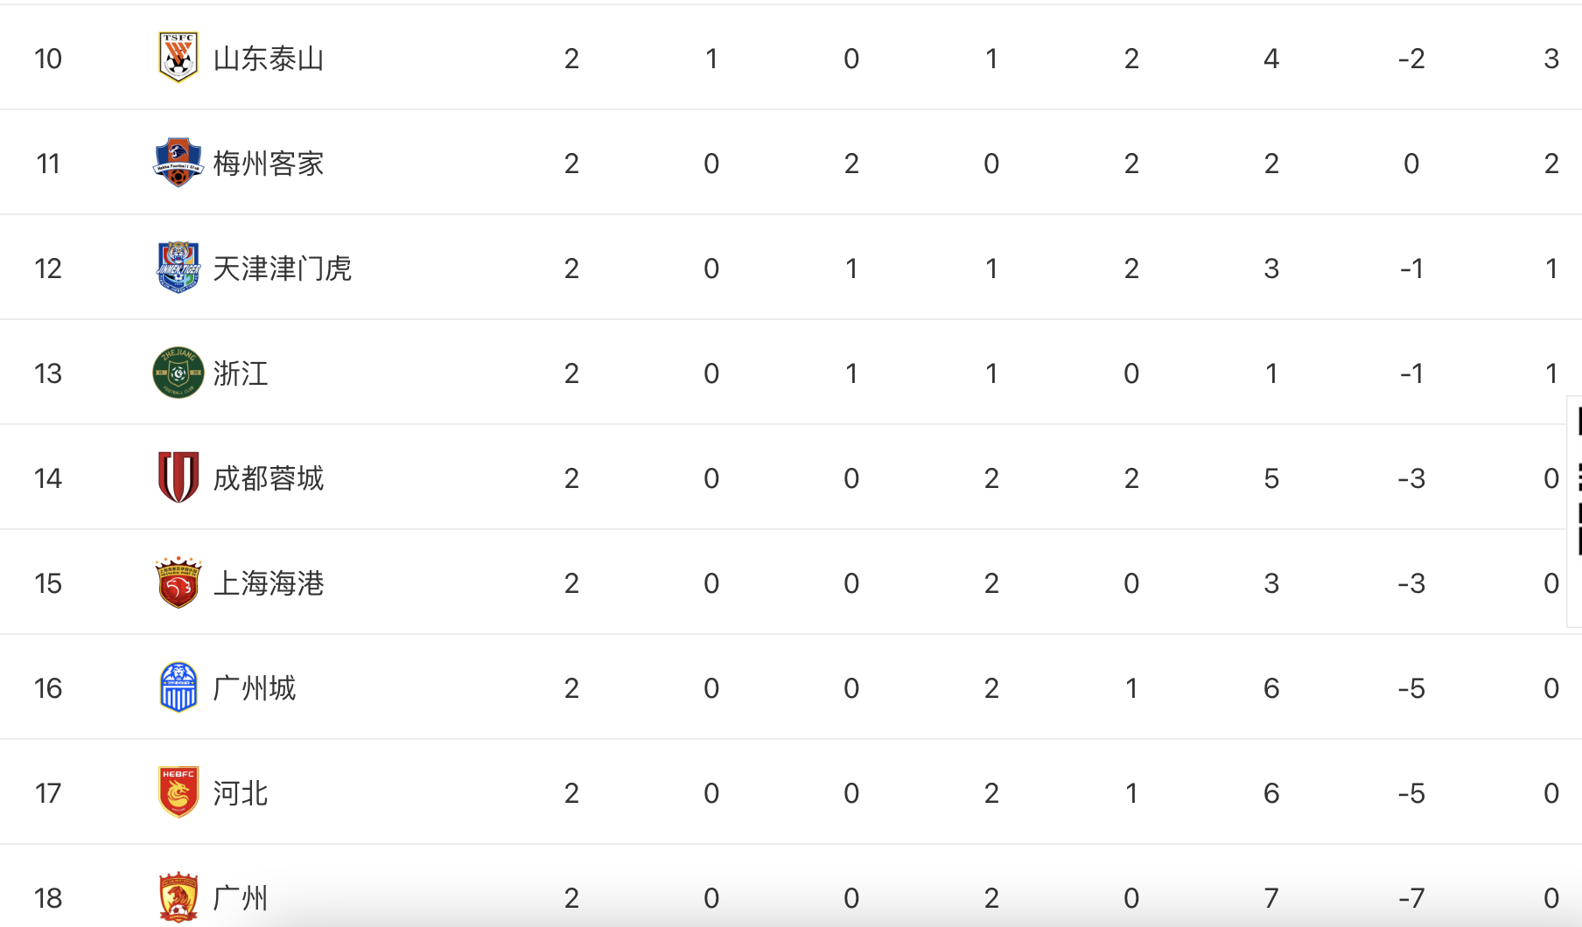
Task: Click the Meizhou Hakka (梅州客家) team crest
Action: [x=178, y=163]
